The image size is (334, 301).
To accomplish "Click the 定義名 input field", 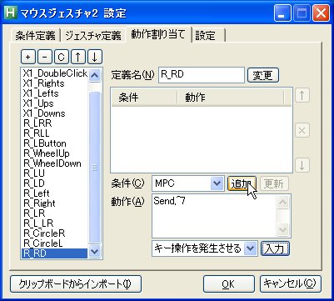I will click(x=202, y=75).
